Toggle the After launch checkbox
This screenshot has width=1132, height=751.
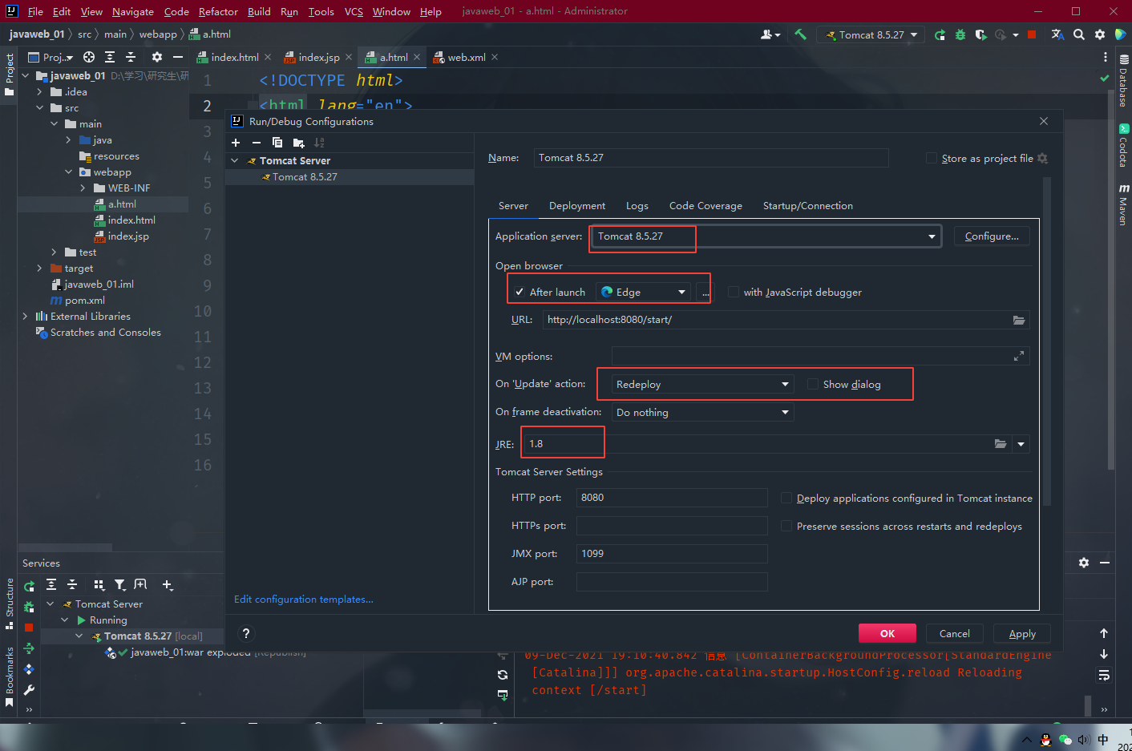tap(520, 292)
